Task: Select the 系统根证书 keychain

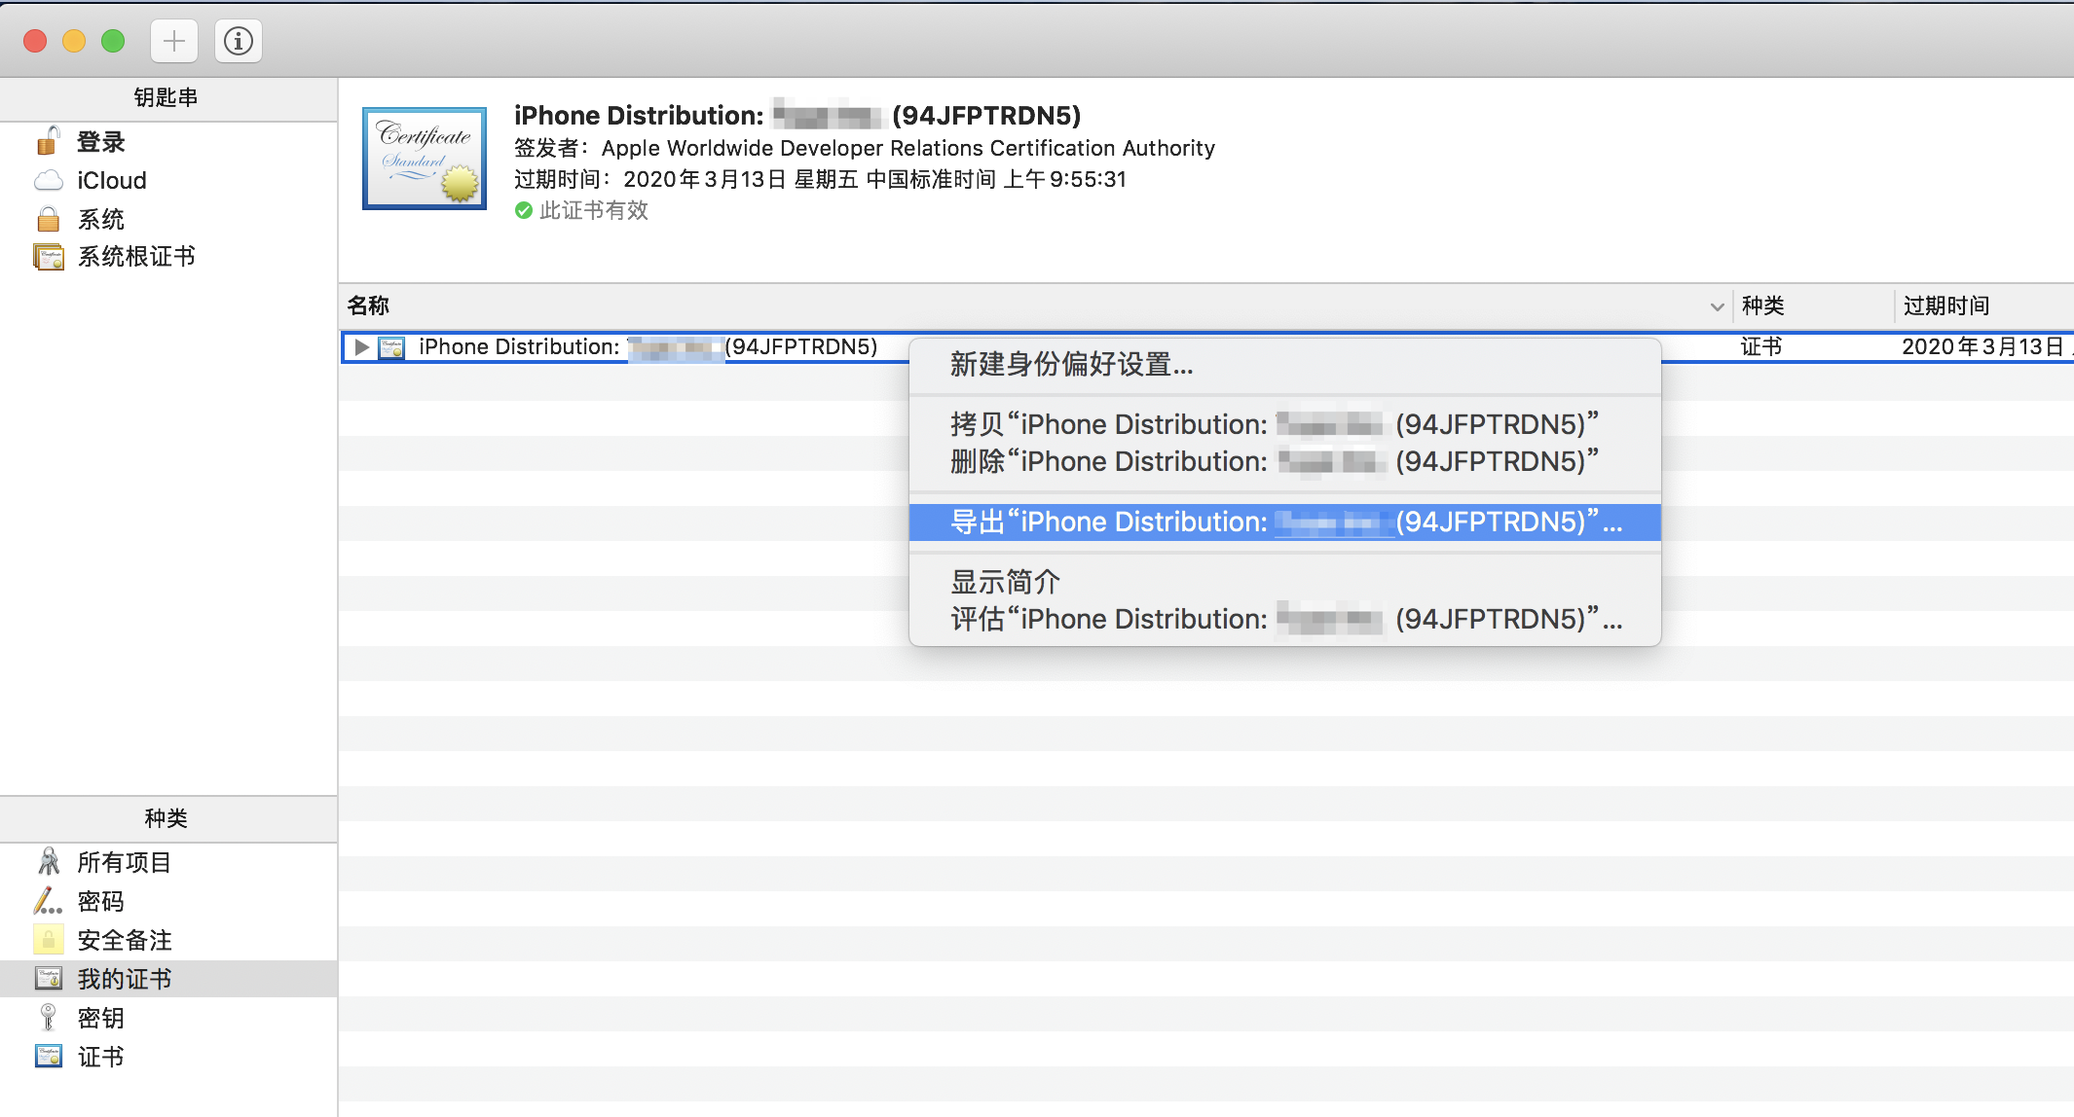Action: point(135,257)
